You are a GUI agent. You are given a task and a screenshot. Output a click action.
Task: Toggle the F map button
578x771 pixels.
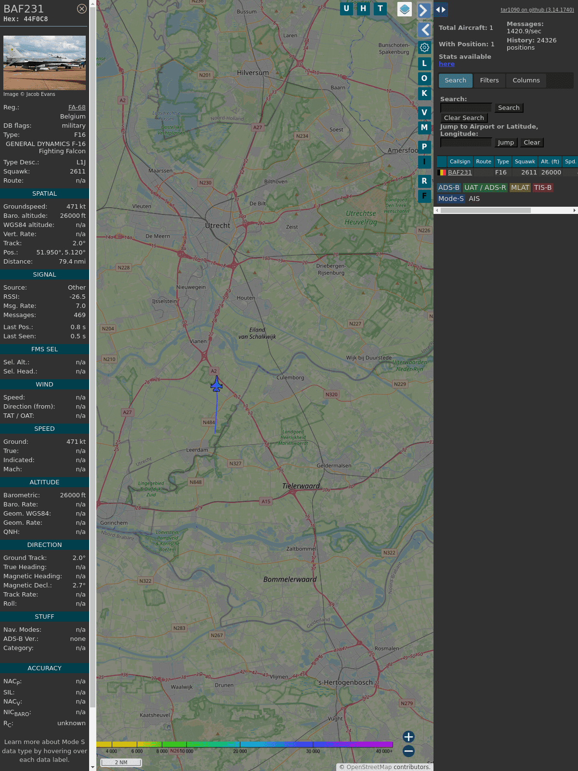pyautogui.click(x=424, y=196)
